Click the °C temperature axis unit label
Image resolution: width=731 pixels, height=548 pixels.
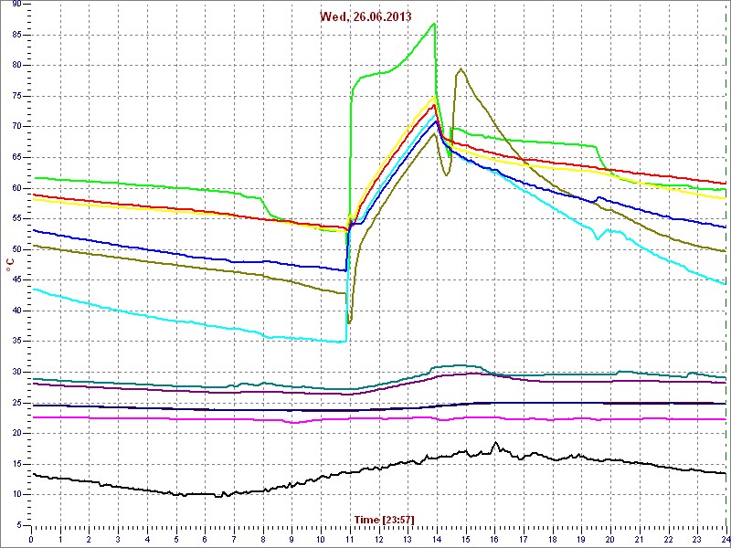[x=9, y=267]
